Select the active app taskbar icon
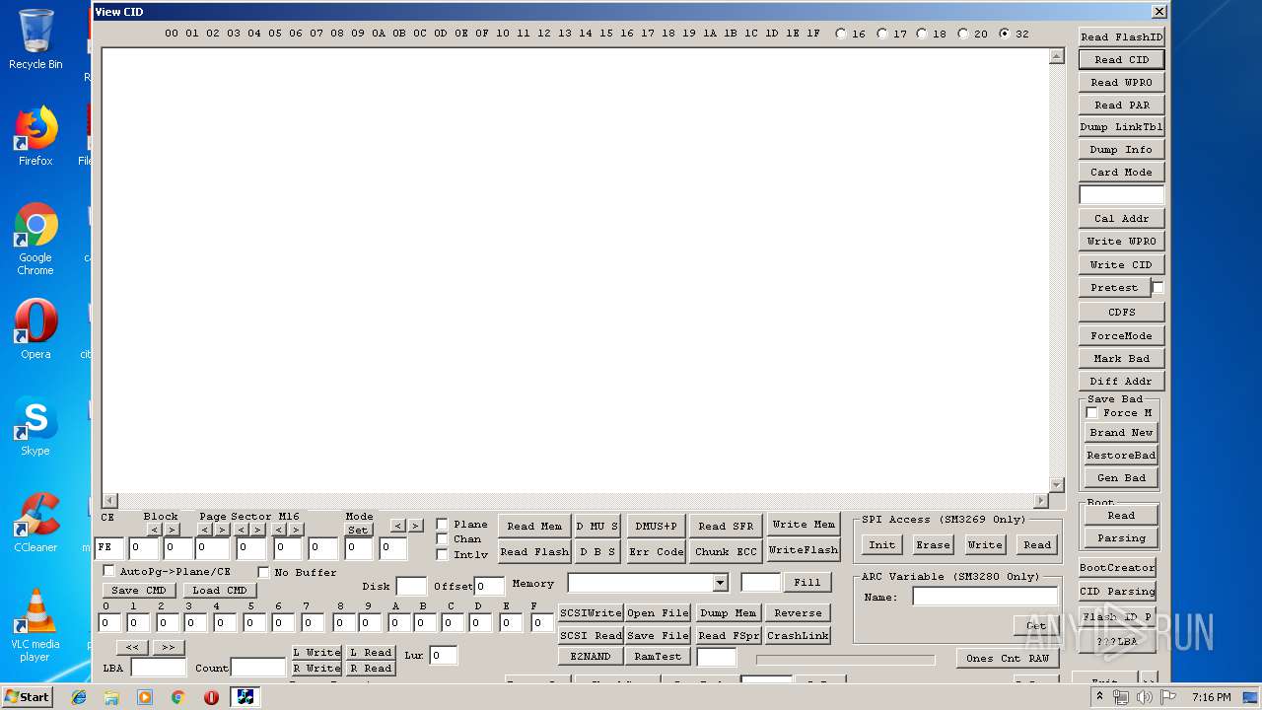 coord(245,697)
